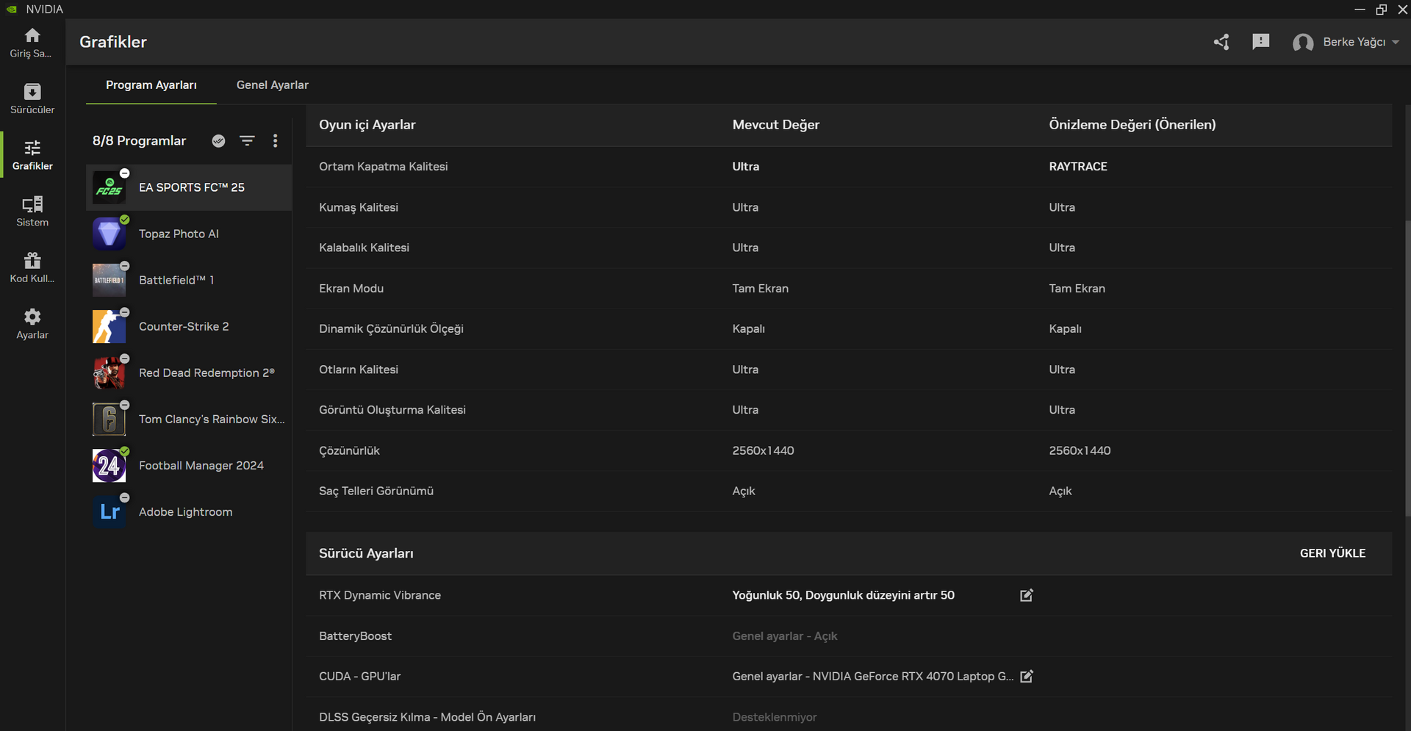Open the Sürücüler (Drivers) sidebar icon
This screenshot has height=731, width=1411.
click(x=32, y=98)
